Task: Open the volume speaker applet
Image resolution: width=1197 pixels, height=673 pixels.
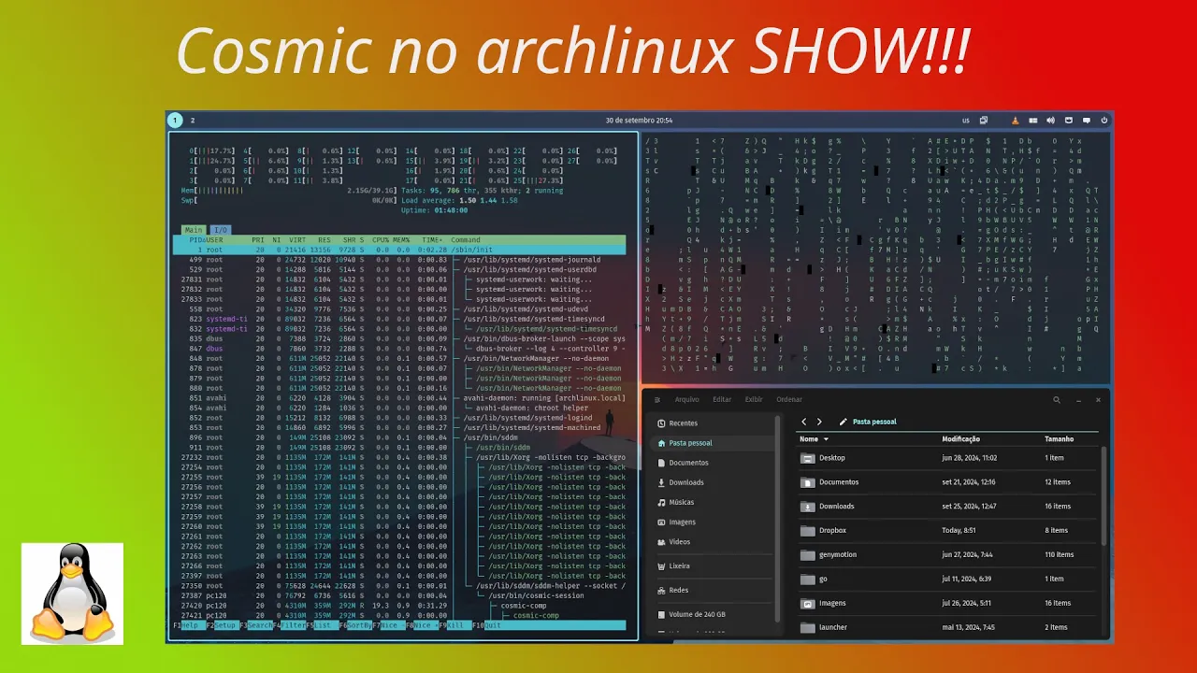Action: click(1051, 121)
